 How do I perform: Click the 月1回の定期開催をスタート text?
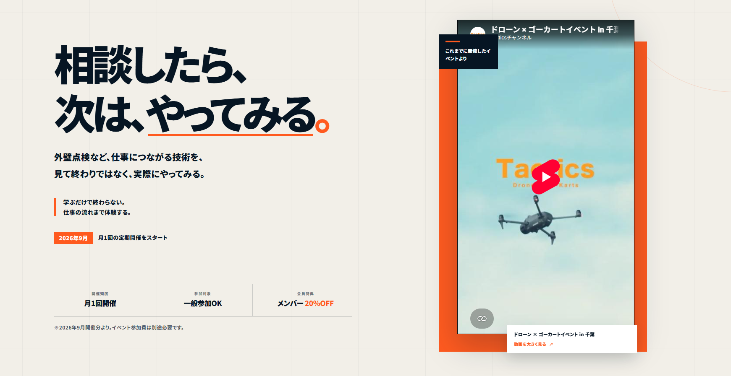click(133, 238)
